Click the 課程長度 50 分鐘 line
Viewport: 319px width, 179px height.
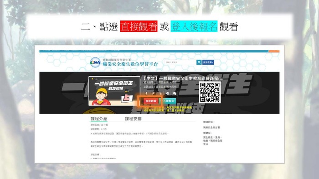(99, 125)
